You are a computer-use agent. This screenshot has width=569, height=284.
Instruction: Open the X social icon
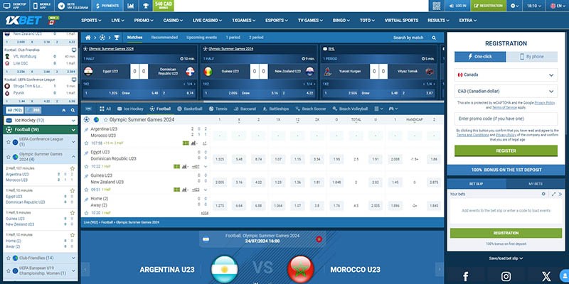point(546,276)
